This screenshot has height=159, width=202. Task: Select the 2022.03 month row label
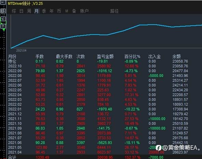pyautogui.click(x=15, y=100)
